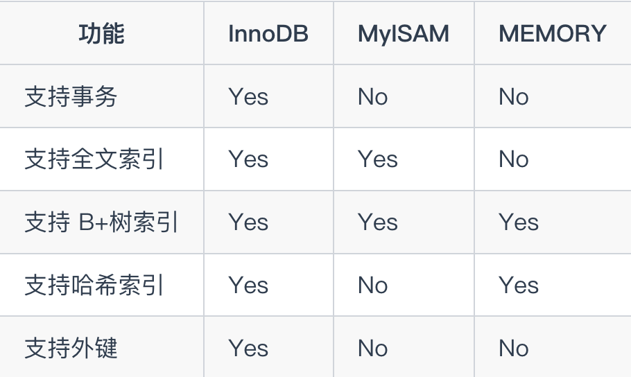This screenshot has height=377, width=631.
Task: Select MEMORY No cell for 支持全文索引
Action: click(x=514, y=159)
